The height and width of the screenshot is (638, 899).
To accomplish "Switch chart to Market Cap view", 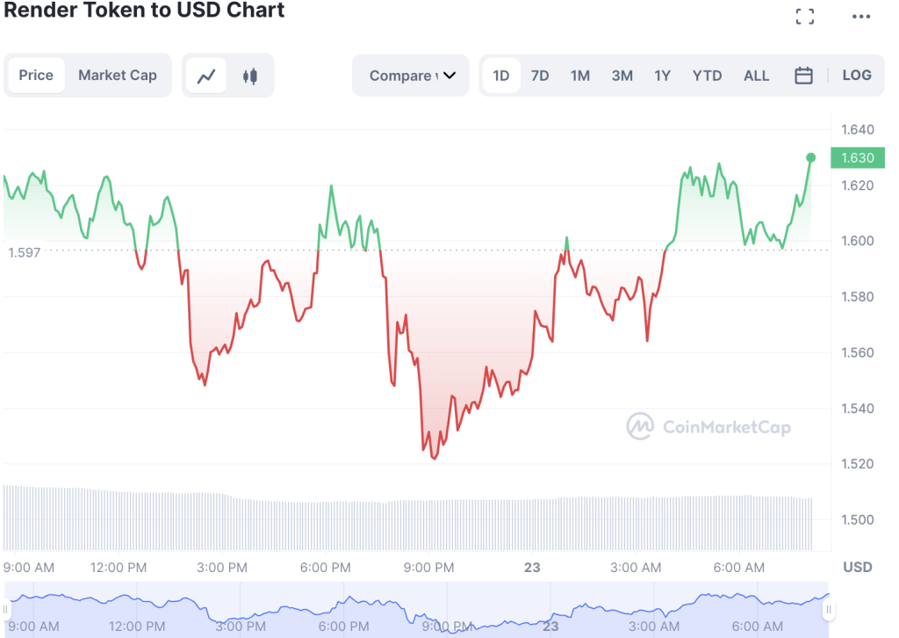I will [x=118, y=76].
